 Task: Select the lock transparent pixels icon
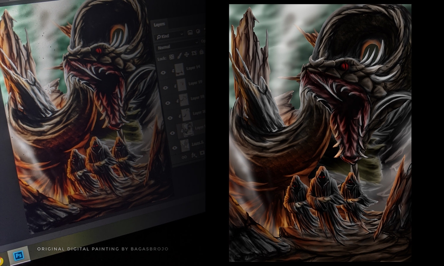(171, 56)
